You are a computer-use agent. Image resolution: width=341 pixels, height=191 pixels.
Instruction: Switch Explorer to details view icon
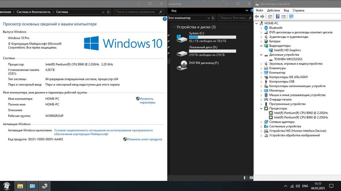tap(246, 178)
